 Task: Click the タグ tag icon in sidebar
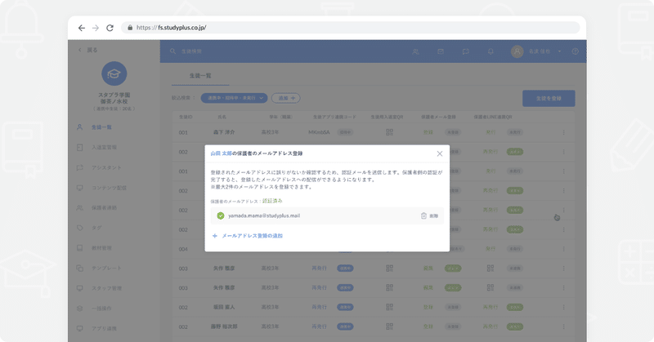(79, 228)
